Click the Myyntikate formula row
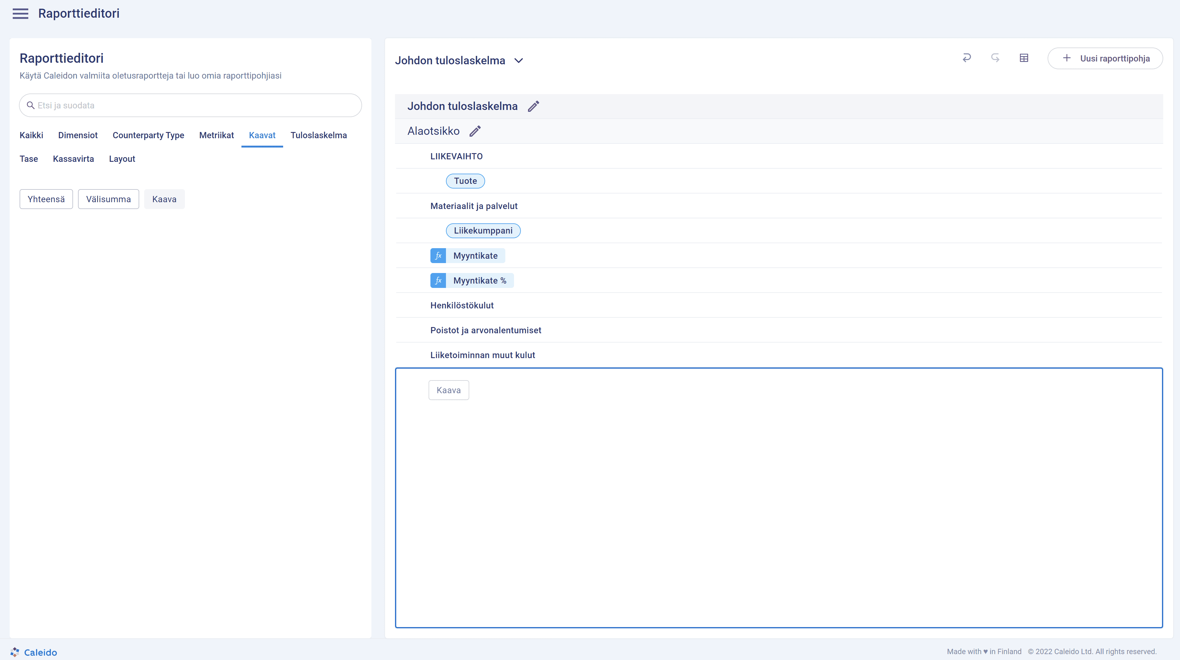Viewport: 1180px width, 660px height. 779,256
